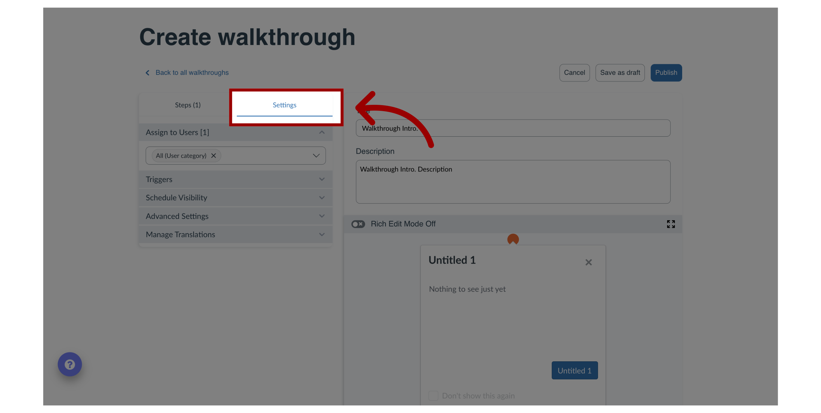Remove All (User category) tag
The image size is (821, 413).
click(213, 155)
